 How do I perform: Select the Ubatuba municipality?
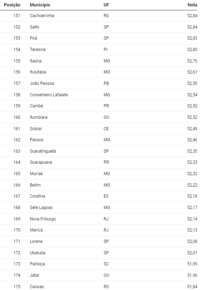(37, 253)
